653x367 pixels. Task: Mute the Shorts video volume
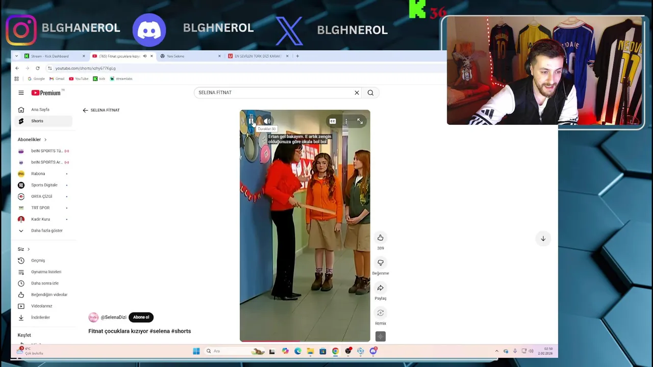tap(267, 121)
